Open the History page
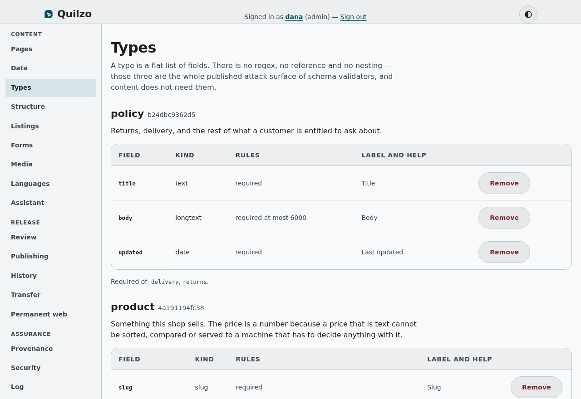The width and height of the screenshot is (581, 399). click(x=50, y=276)
